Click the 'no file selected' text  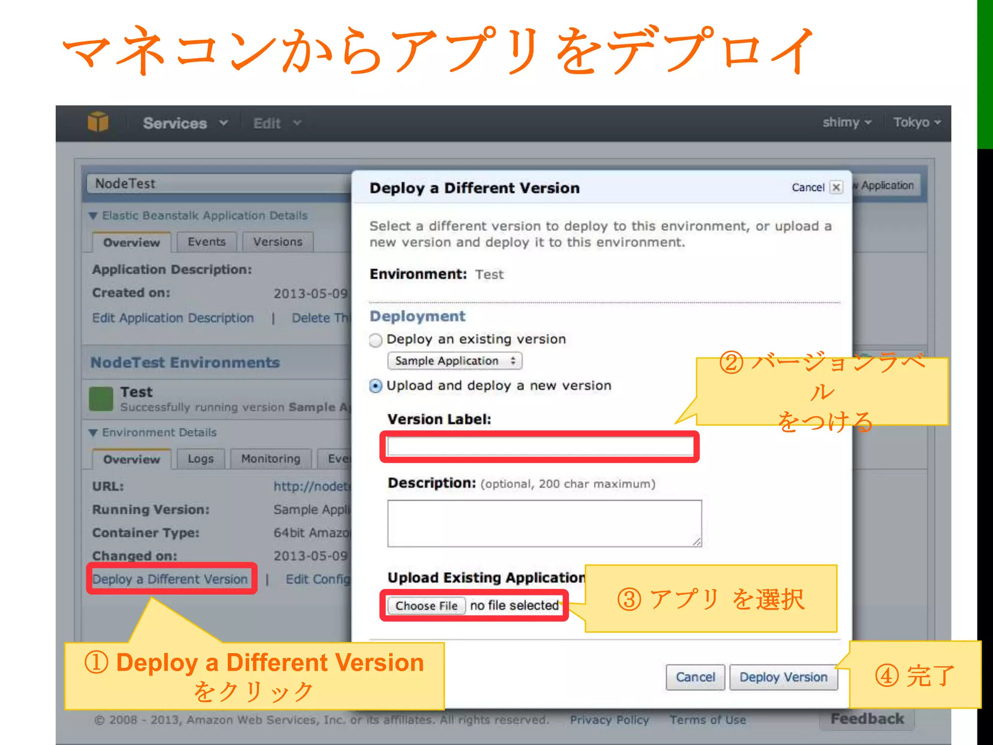[x=514, y=606]
